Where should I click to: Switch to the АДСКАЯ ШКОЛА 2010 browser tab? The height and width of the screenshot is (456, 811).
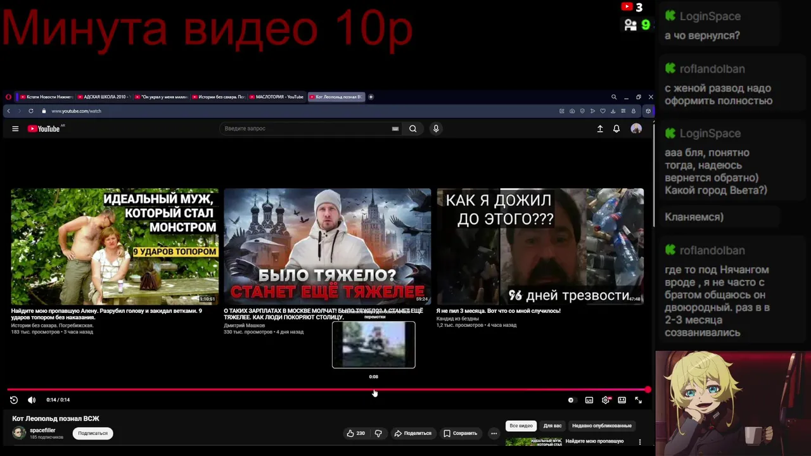click(103, 97)
